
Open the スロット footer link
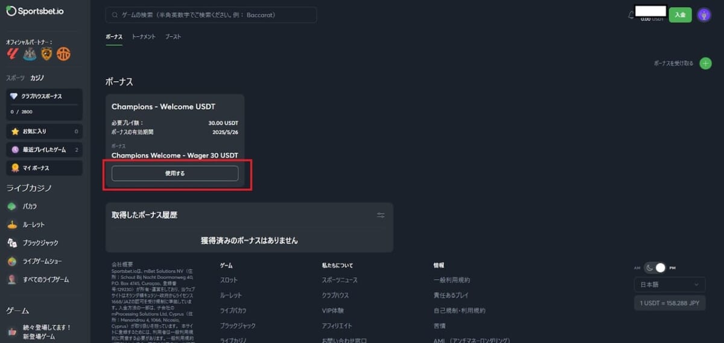point(229,280)
